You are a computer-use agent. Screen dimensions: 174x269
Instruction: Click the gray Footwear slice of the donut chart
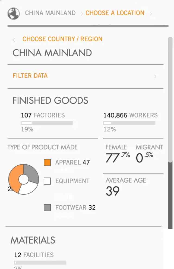31,173
